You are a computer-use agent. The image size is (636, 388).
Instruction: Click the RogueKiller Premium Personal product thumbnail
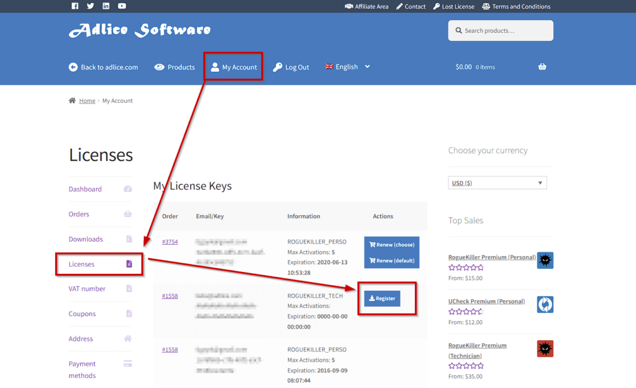coord(545,260)
